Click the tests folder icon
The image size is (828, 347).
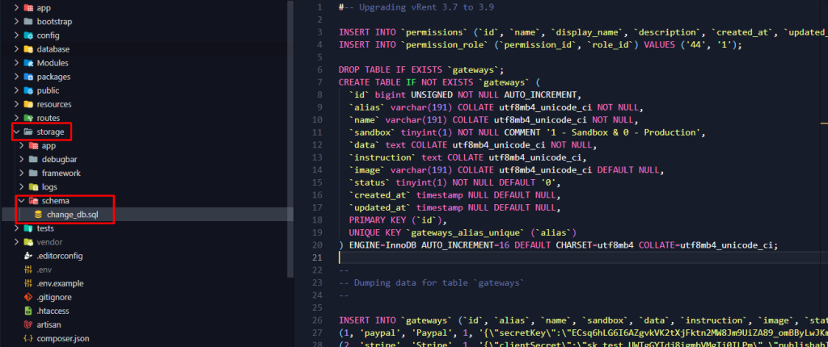tap(28, 228)
